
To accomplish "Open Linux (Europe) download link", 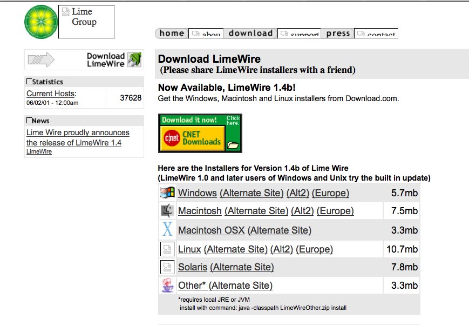I will [x=314, y=249].
